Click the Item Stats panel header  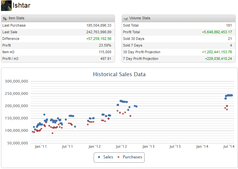coord(58,18)
